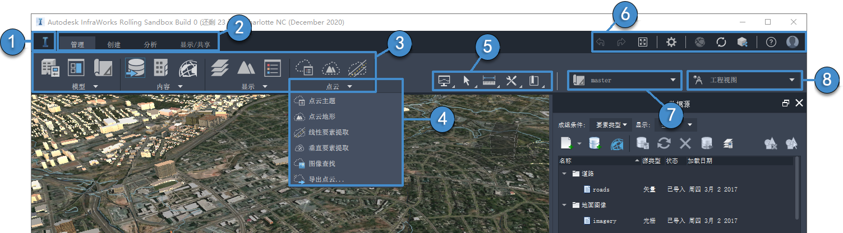Open application settings gear icon

coord(671,42)
